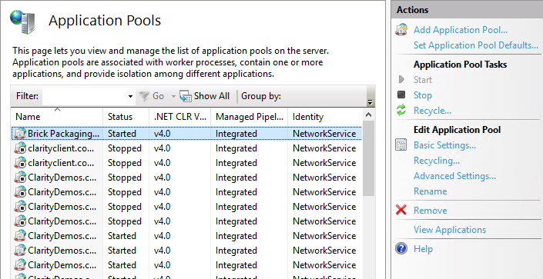The image size is (543, 279).
Task: Click the Basic Settings icon
Action: [x=401, y=144]
